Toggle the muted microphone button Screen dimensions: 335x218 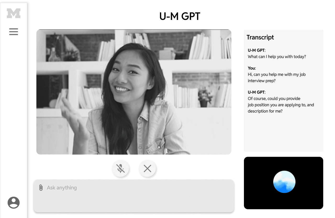click(121, 168)
